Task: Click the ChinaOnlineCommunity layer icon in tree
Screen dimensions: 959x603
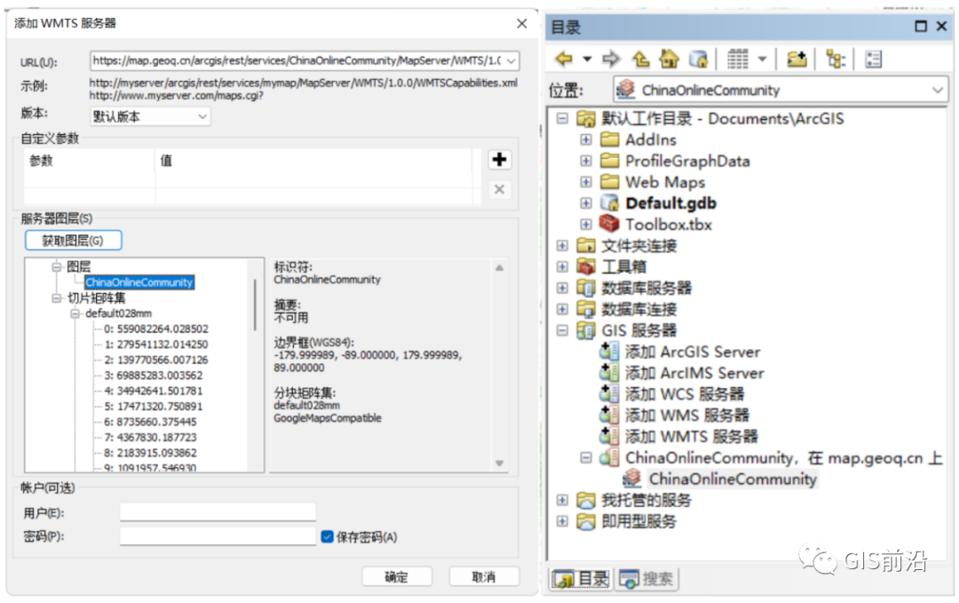Action: [x=632, y=479]
